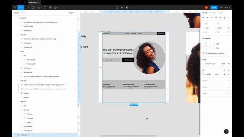Click the fill opacity 100% value
Viewport: 244px width, 137px height.
coord(217,75)
